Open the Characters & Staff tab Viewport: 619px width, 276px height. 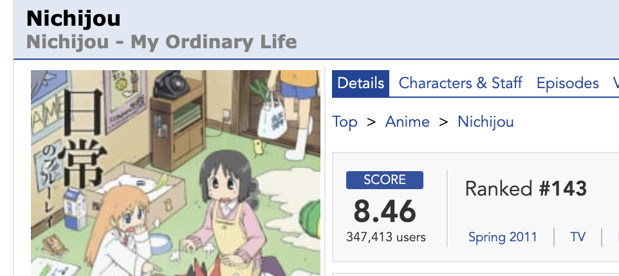tap(460, 83)
